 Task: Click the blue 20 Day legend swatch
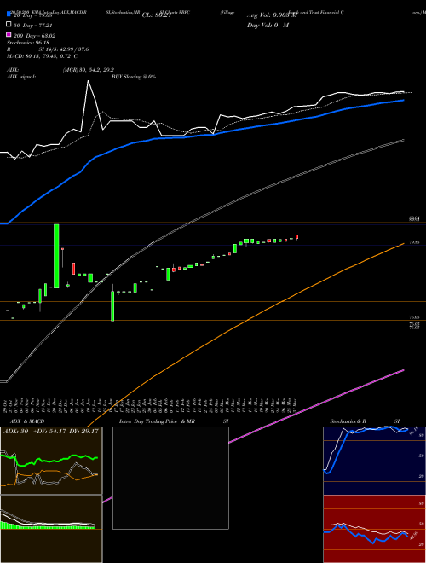(x=9, y=15)
